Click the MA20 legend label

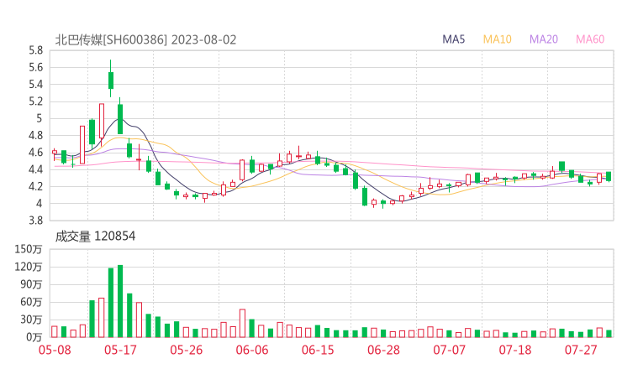pos(544,39)
